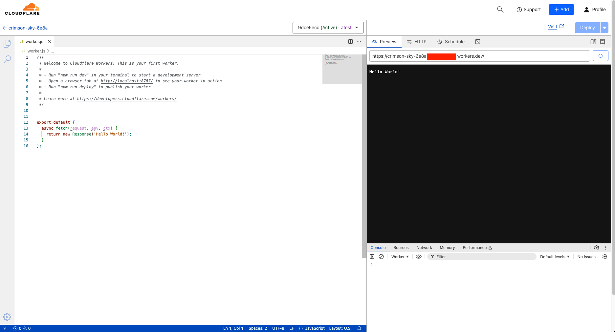The width and height of the screenshot is (615, 332).
Task: Click Spaces: 2 in status bar
Action: pos(257,328)
